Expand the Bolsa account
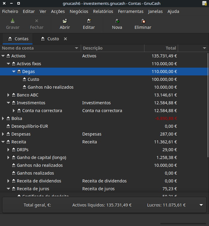Viewport: 209px width, 226px height. pyautogui.click(x=3, y=118)
